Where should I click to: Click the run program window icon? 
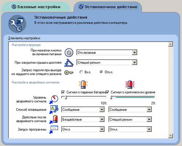click(x=54, y=129)
